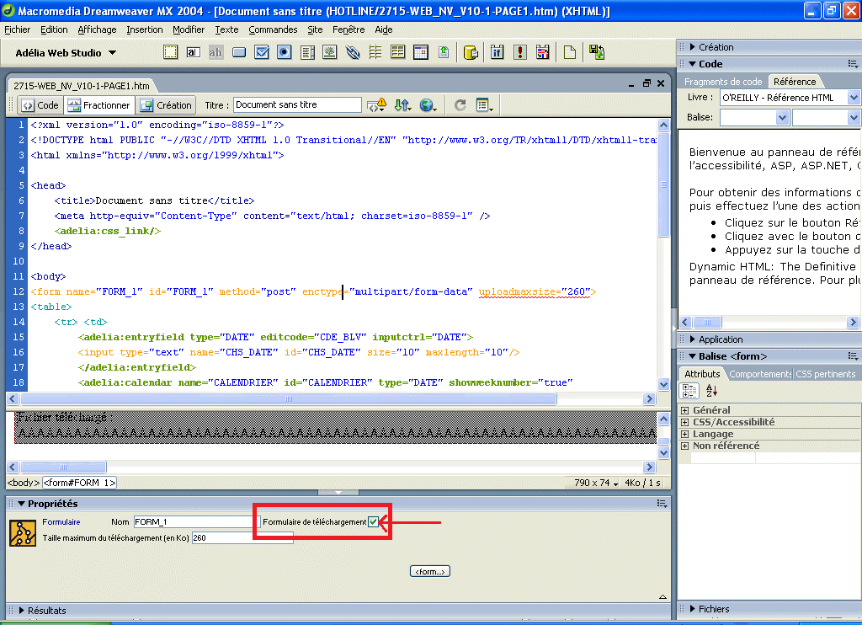
Task: Select the <body> tag in tag selector
Action: (23, 483)
